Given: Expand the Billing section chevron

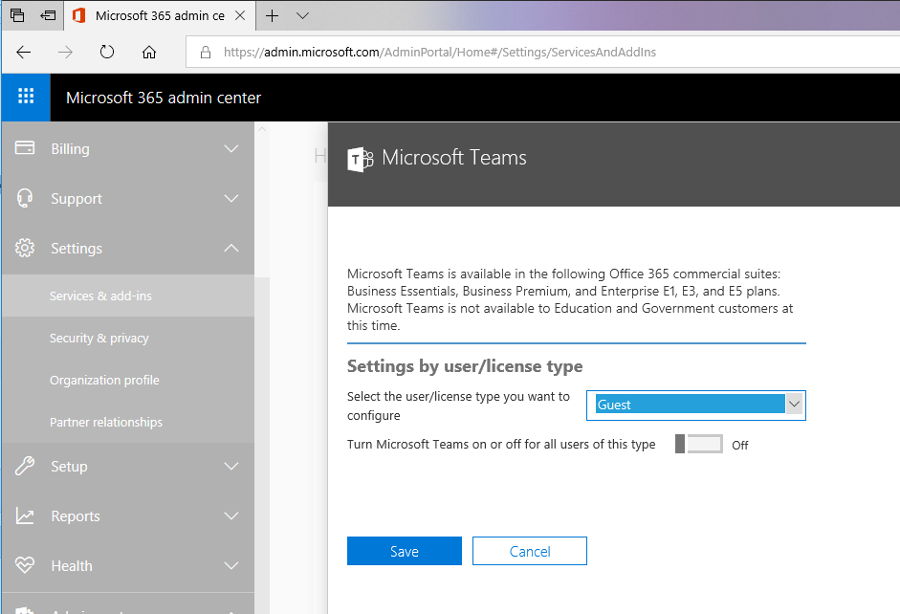Looking at the screenshot, I should [231, 148].
